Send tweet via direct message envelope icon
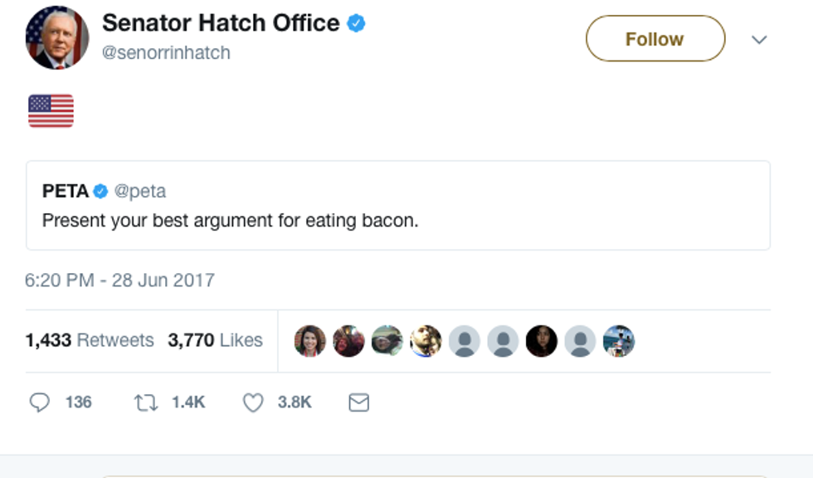Image resolution: width=813 pixels, height=478 pixels. [358, 402]
